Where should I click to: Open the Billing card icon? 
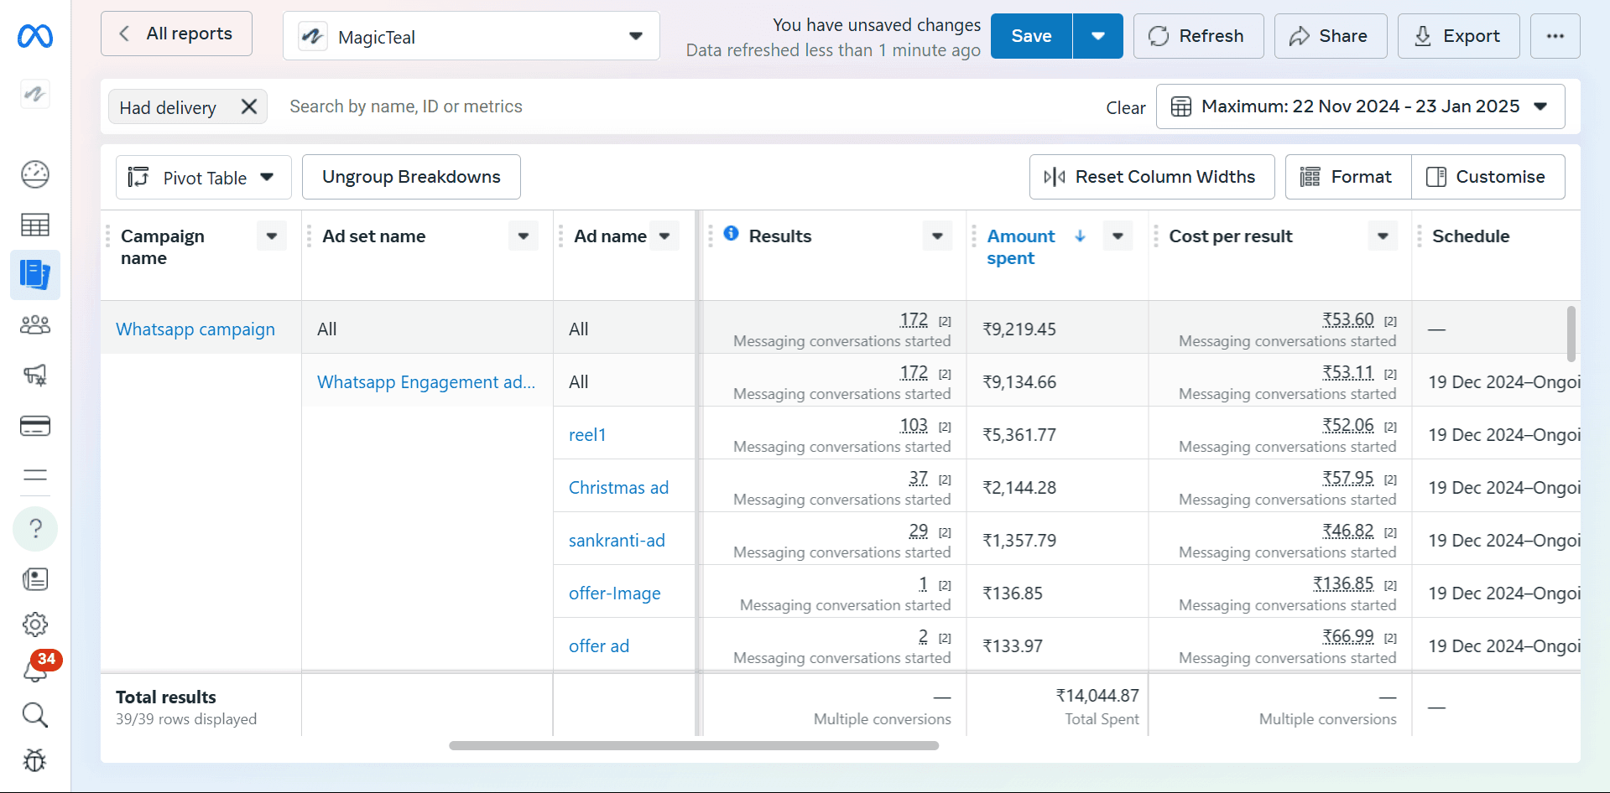[x=35, y=426]
